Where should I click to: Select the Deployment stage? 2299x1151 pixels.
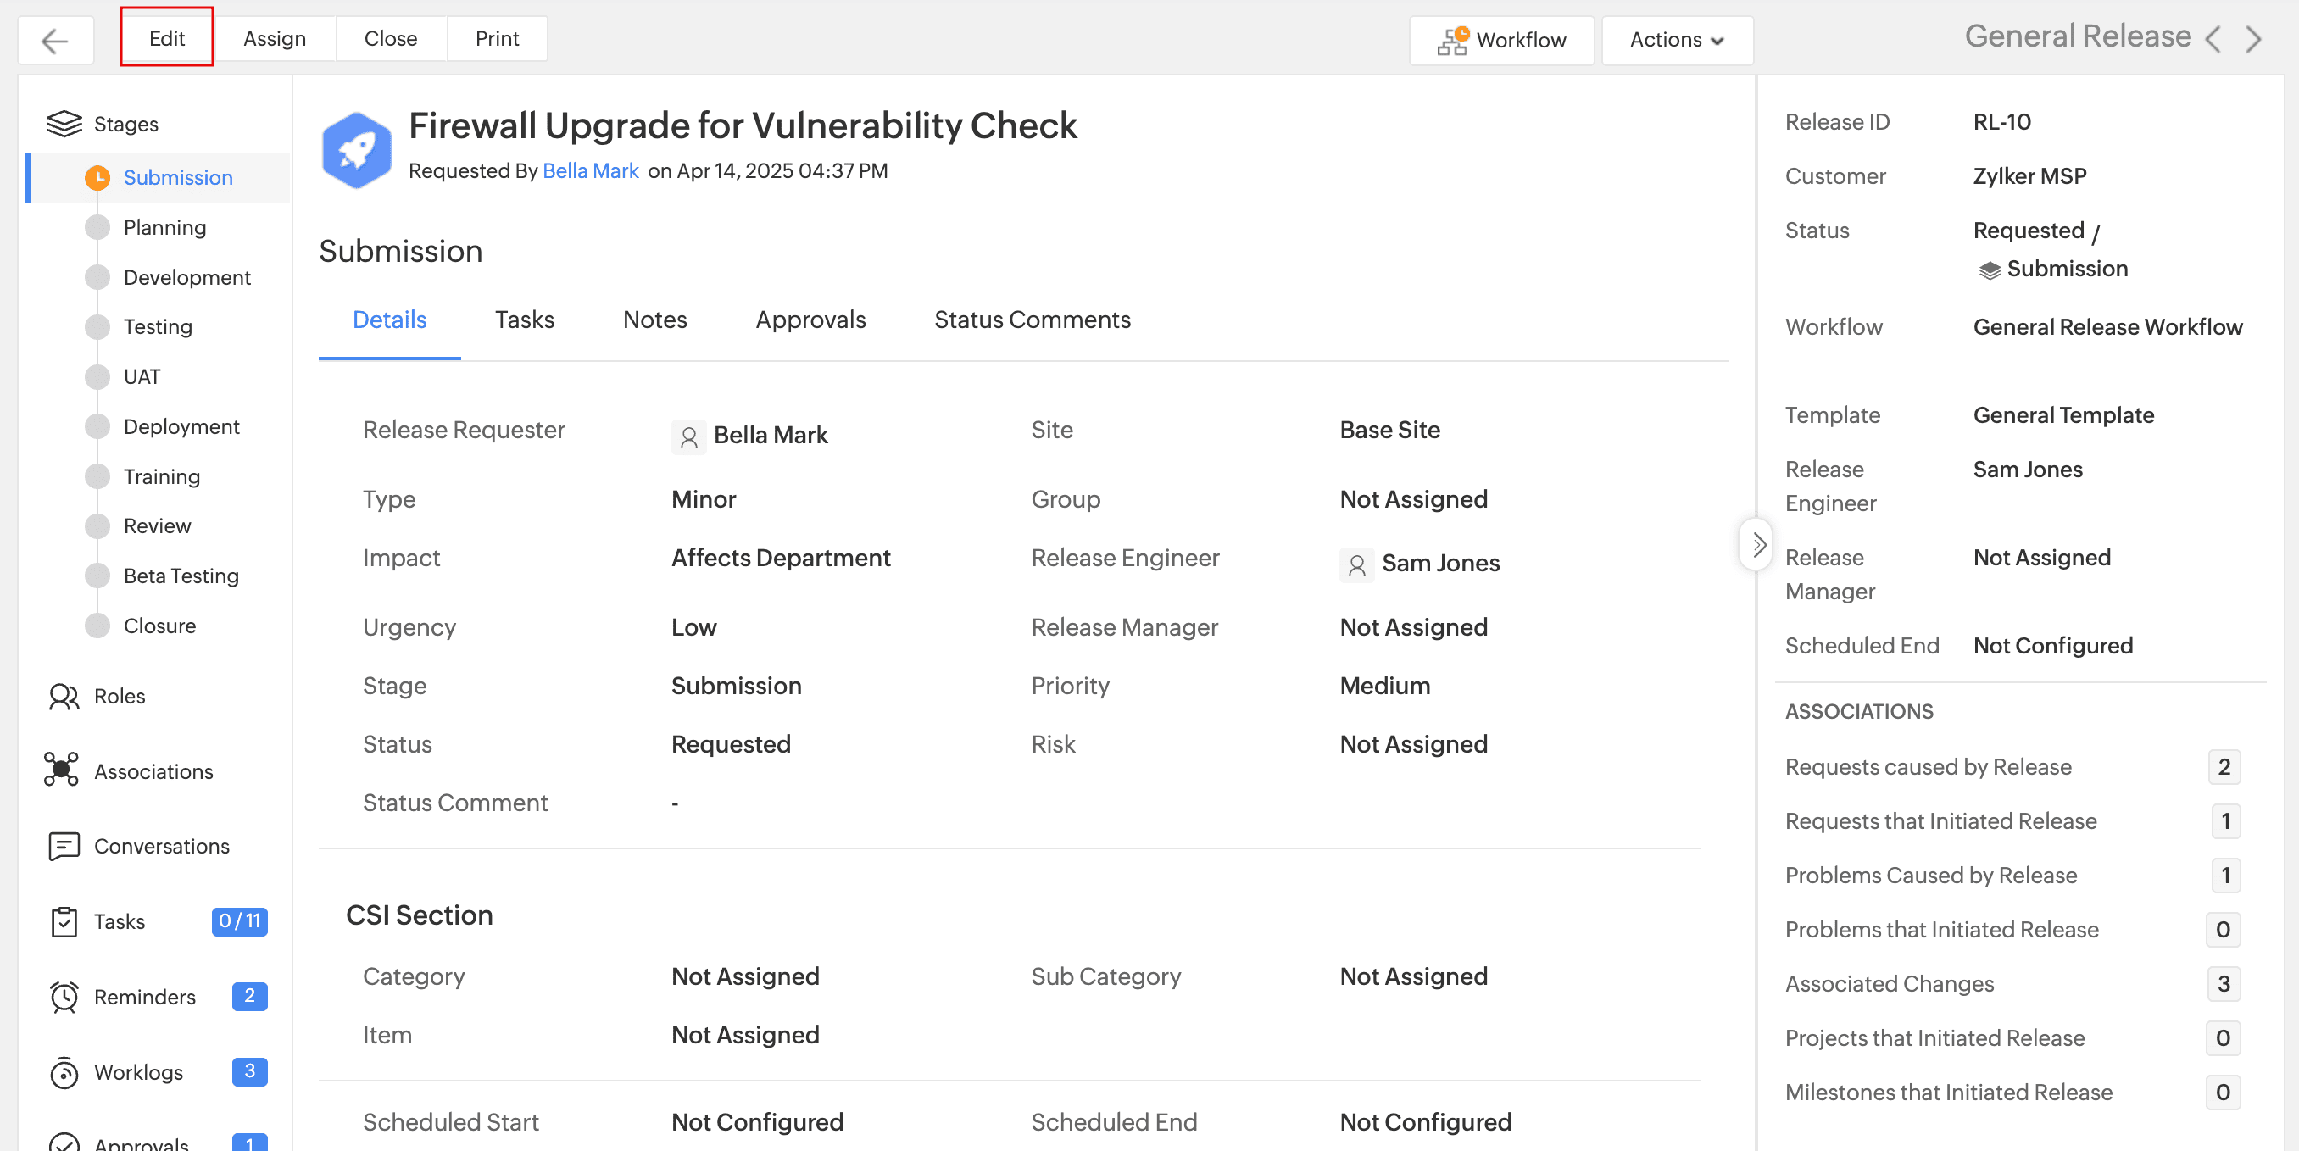(181, 426)
